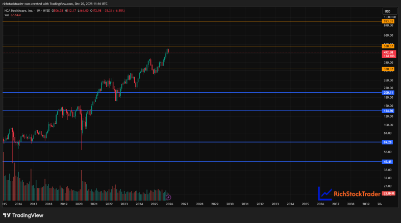The width and height of the screenshot is (401, 223).
Task: Click the 27.00 price scale value
Action: point(387,186)
